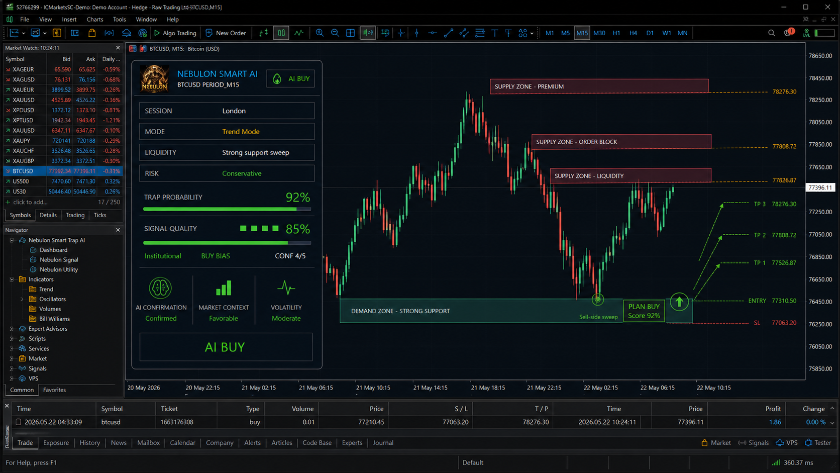This screenshot has height=473, width=840.
Task: Switch to the Ticks tab in Market Watch
Action: pyautogui.click(x=100, y=215)
